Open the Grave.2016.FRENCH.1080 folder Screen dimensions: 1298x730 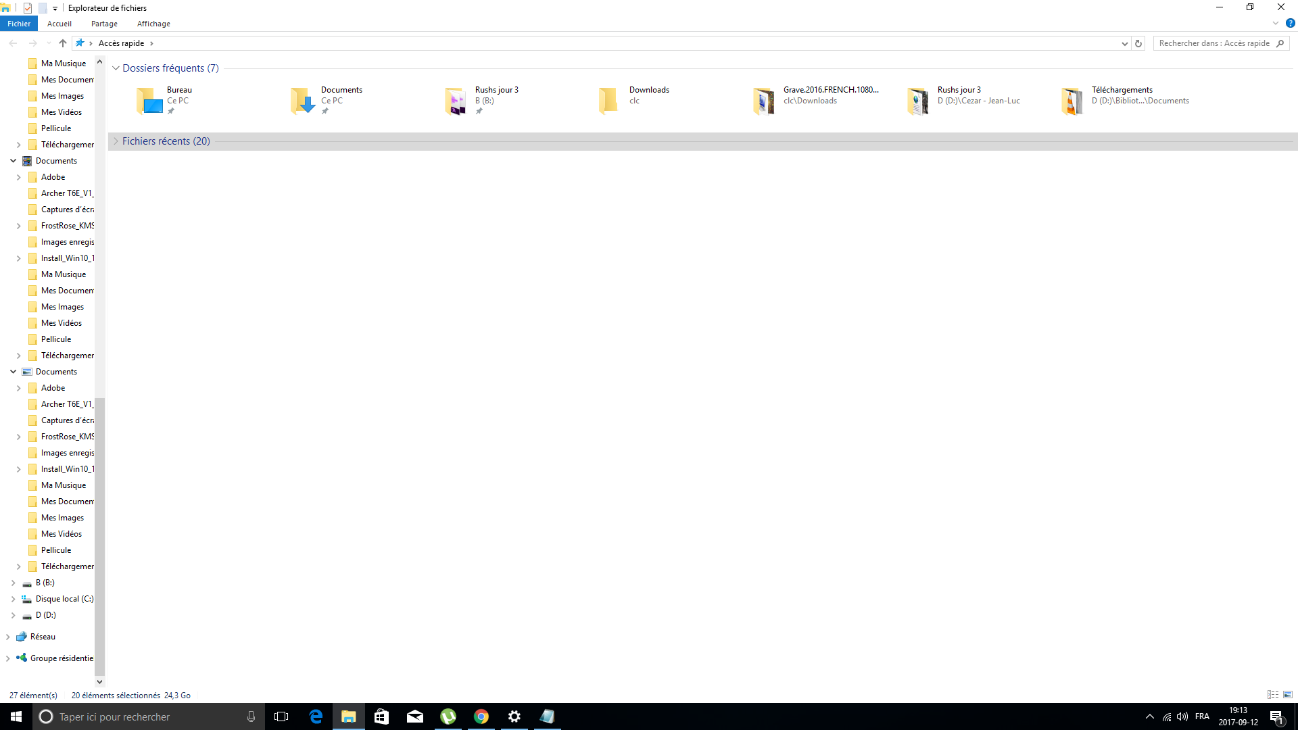[764, 101]
